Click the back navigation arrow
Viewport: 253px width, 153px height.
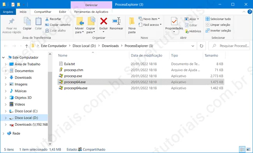click(6, 46)
